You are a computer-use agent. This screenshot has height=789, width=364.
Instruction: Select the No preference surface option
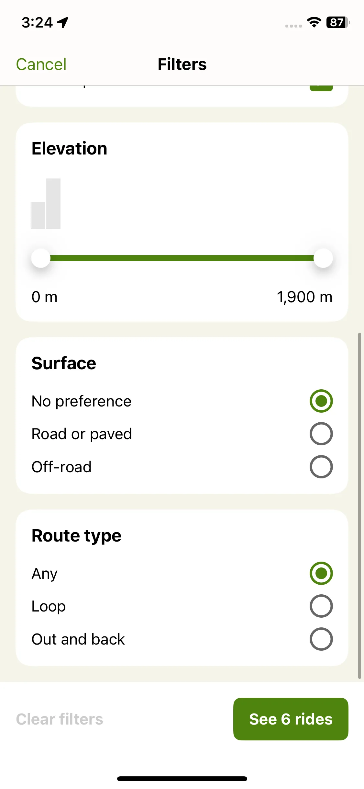321,401
